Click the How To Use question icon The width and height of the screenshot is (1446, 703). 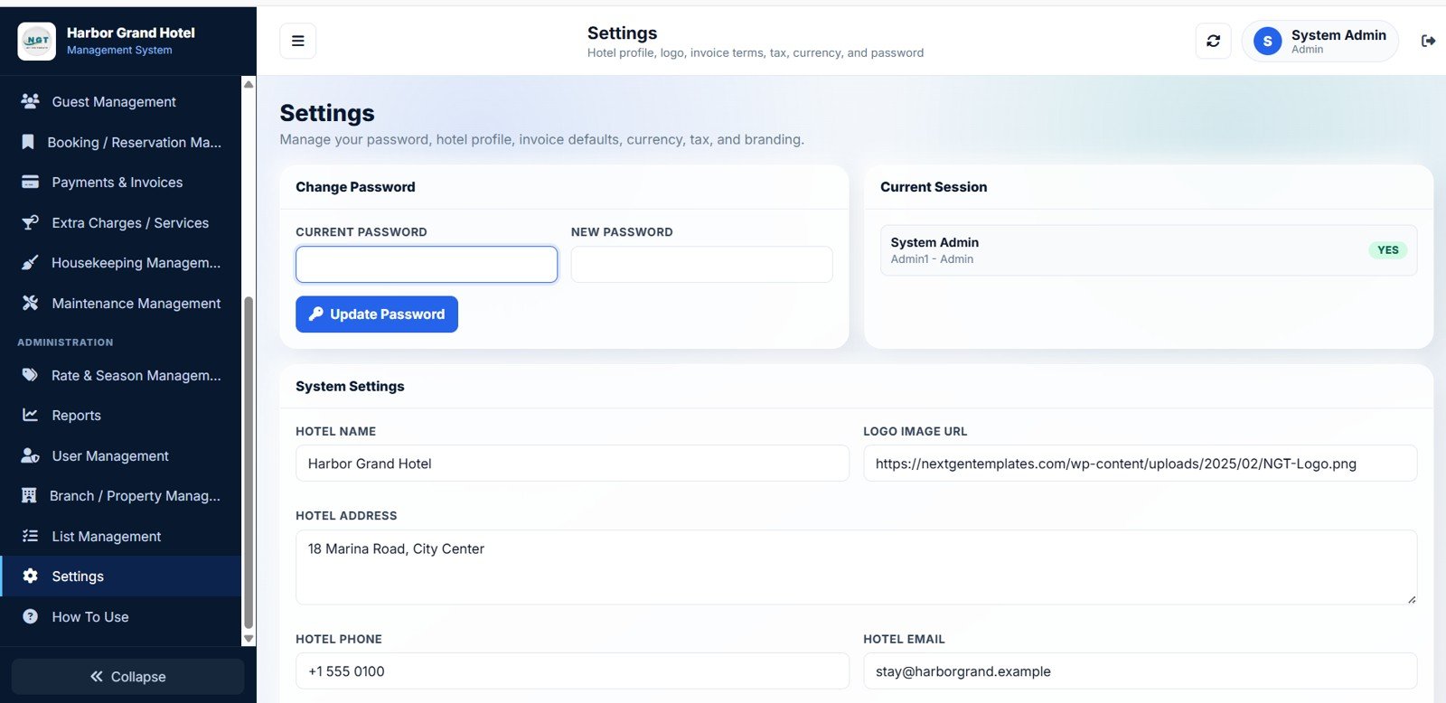pos(30,616)
